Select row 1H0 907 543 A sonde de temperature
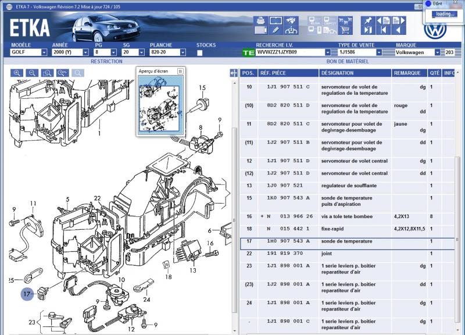This screenshot has height=335, width=465. [x=347, y=244]
